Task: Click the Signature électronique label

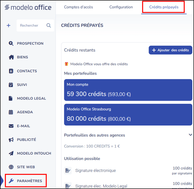Action: pyautogui.click(x=95, y=170)
